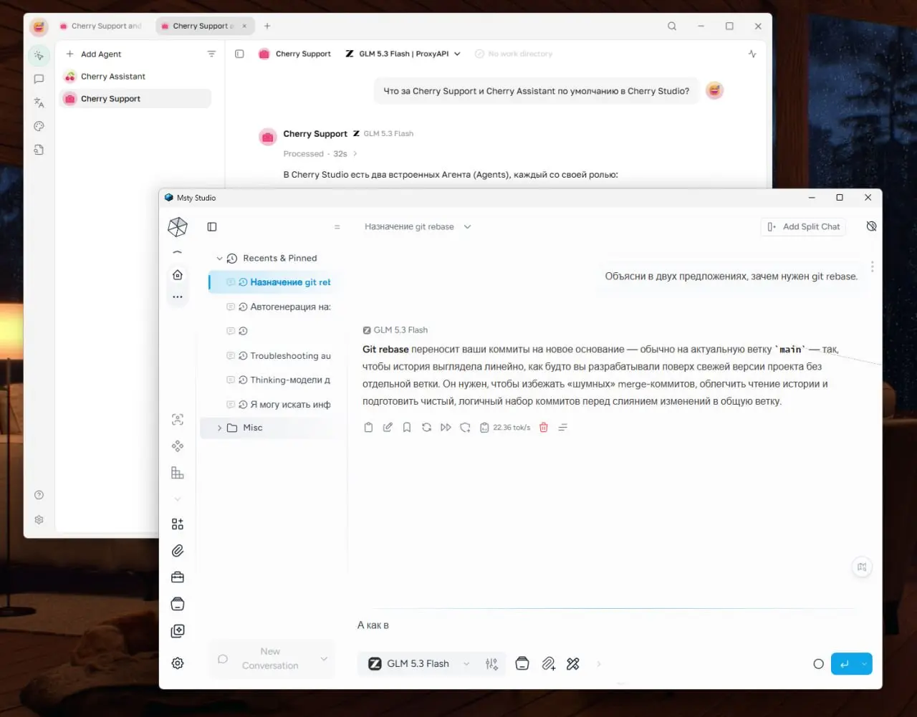Collapse the Recents & Pinned section
Image resolution: width=917 pixels, height=717 pixels.
coord(219,259)
